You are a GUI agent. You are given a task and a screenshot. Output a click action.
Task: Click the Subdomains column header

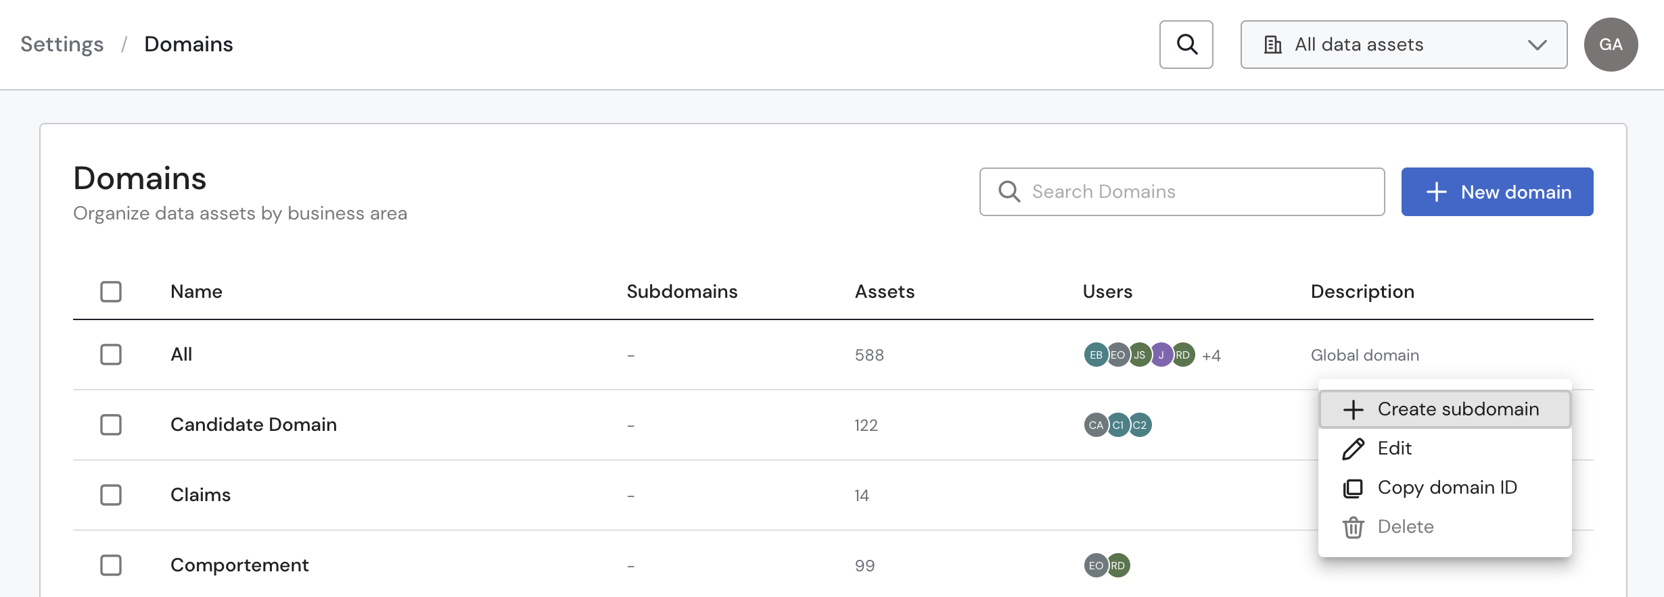(x=682, y=292)
